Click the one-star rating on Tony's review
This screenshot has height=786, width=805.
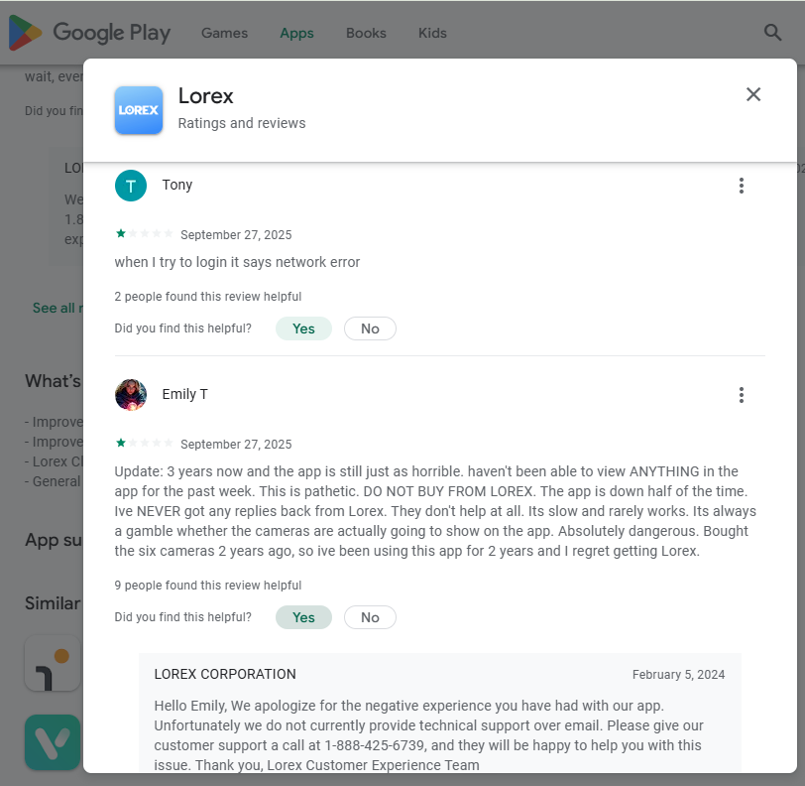[x=145, y=234]
